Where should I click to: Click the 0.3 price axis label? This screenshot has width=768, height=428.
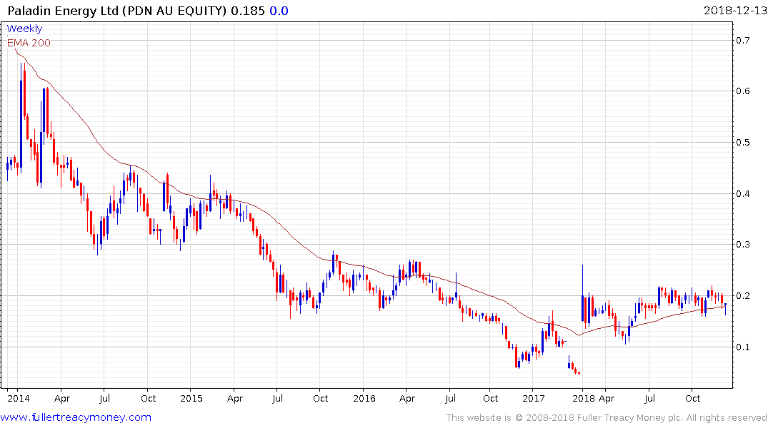tap(743, 245)
